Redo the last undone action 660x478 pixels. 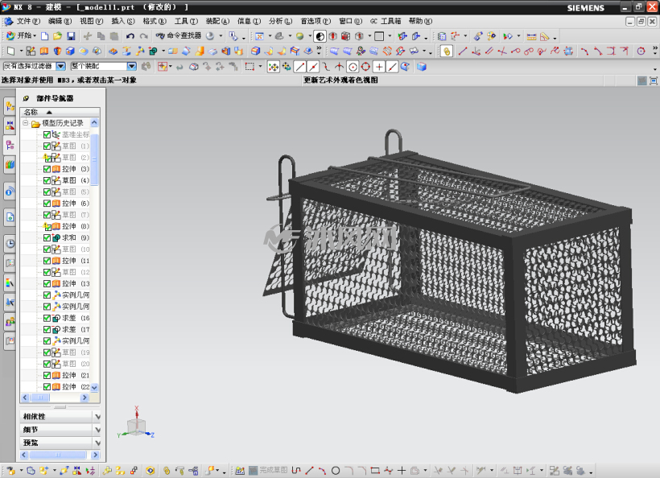(x=143, y=36)
